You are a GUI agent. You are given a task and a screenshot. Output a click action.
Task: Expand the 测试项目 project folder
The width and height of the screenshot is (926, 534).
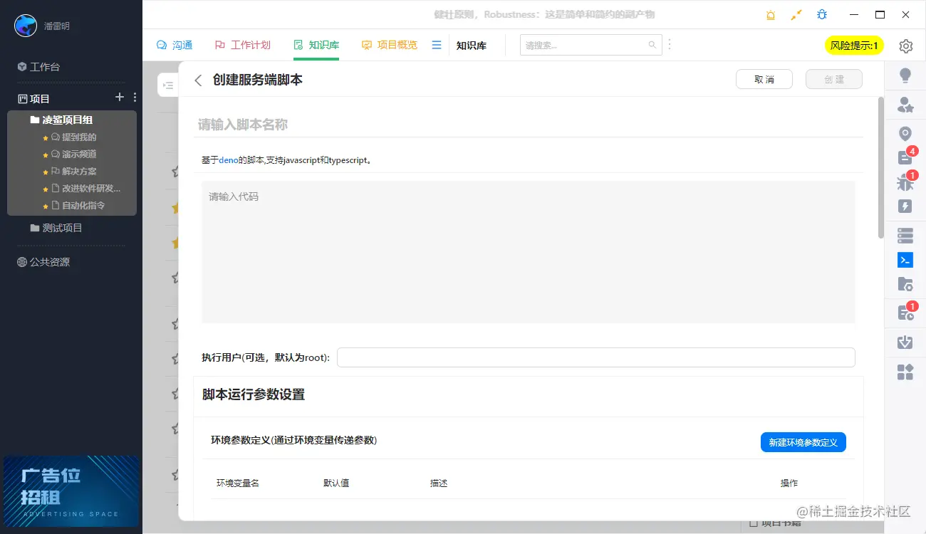(56, 228)
